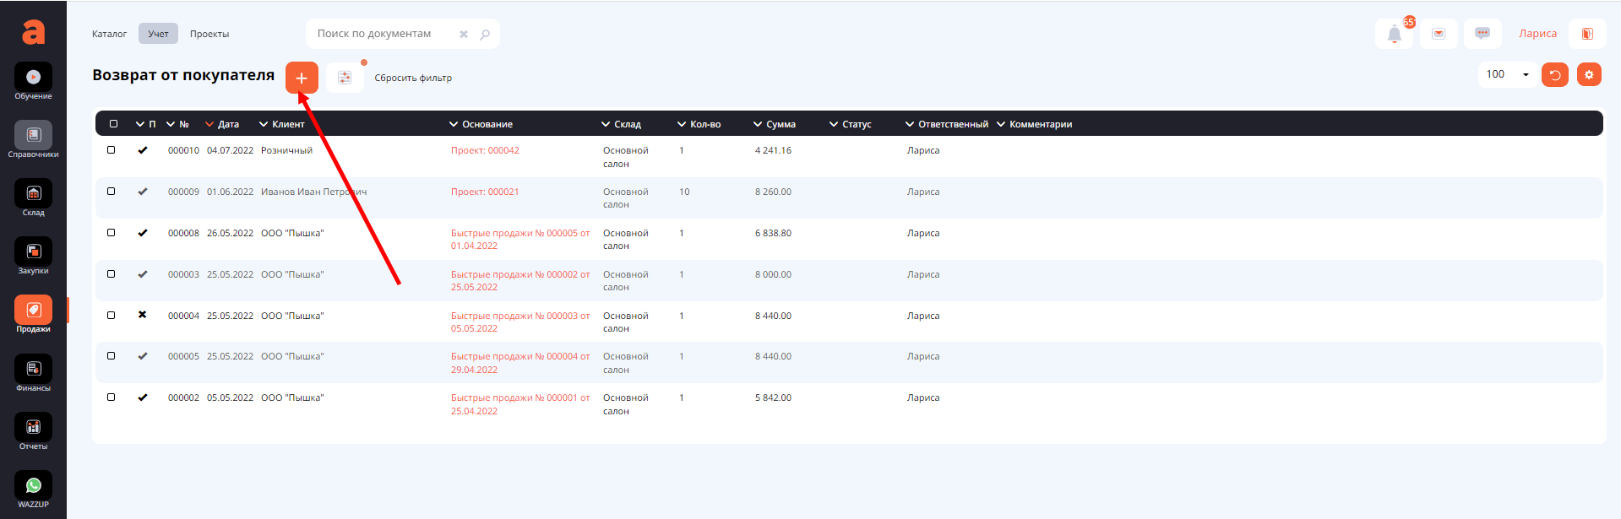Viewport: 1621px width, 519px height.
Task: Expand the Клиент column filter
Action: click(264, 124)
